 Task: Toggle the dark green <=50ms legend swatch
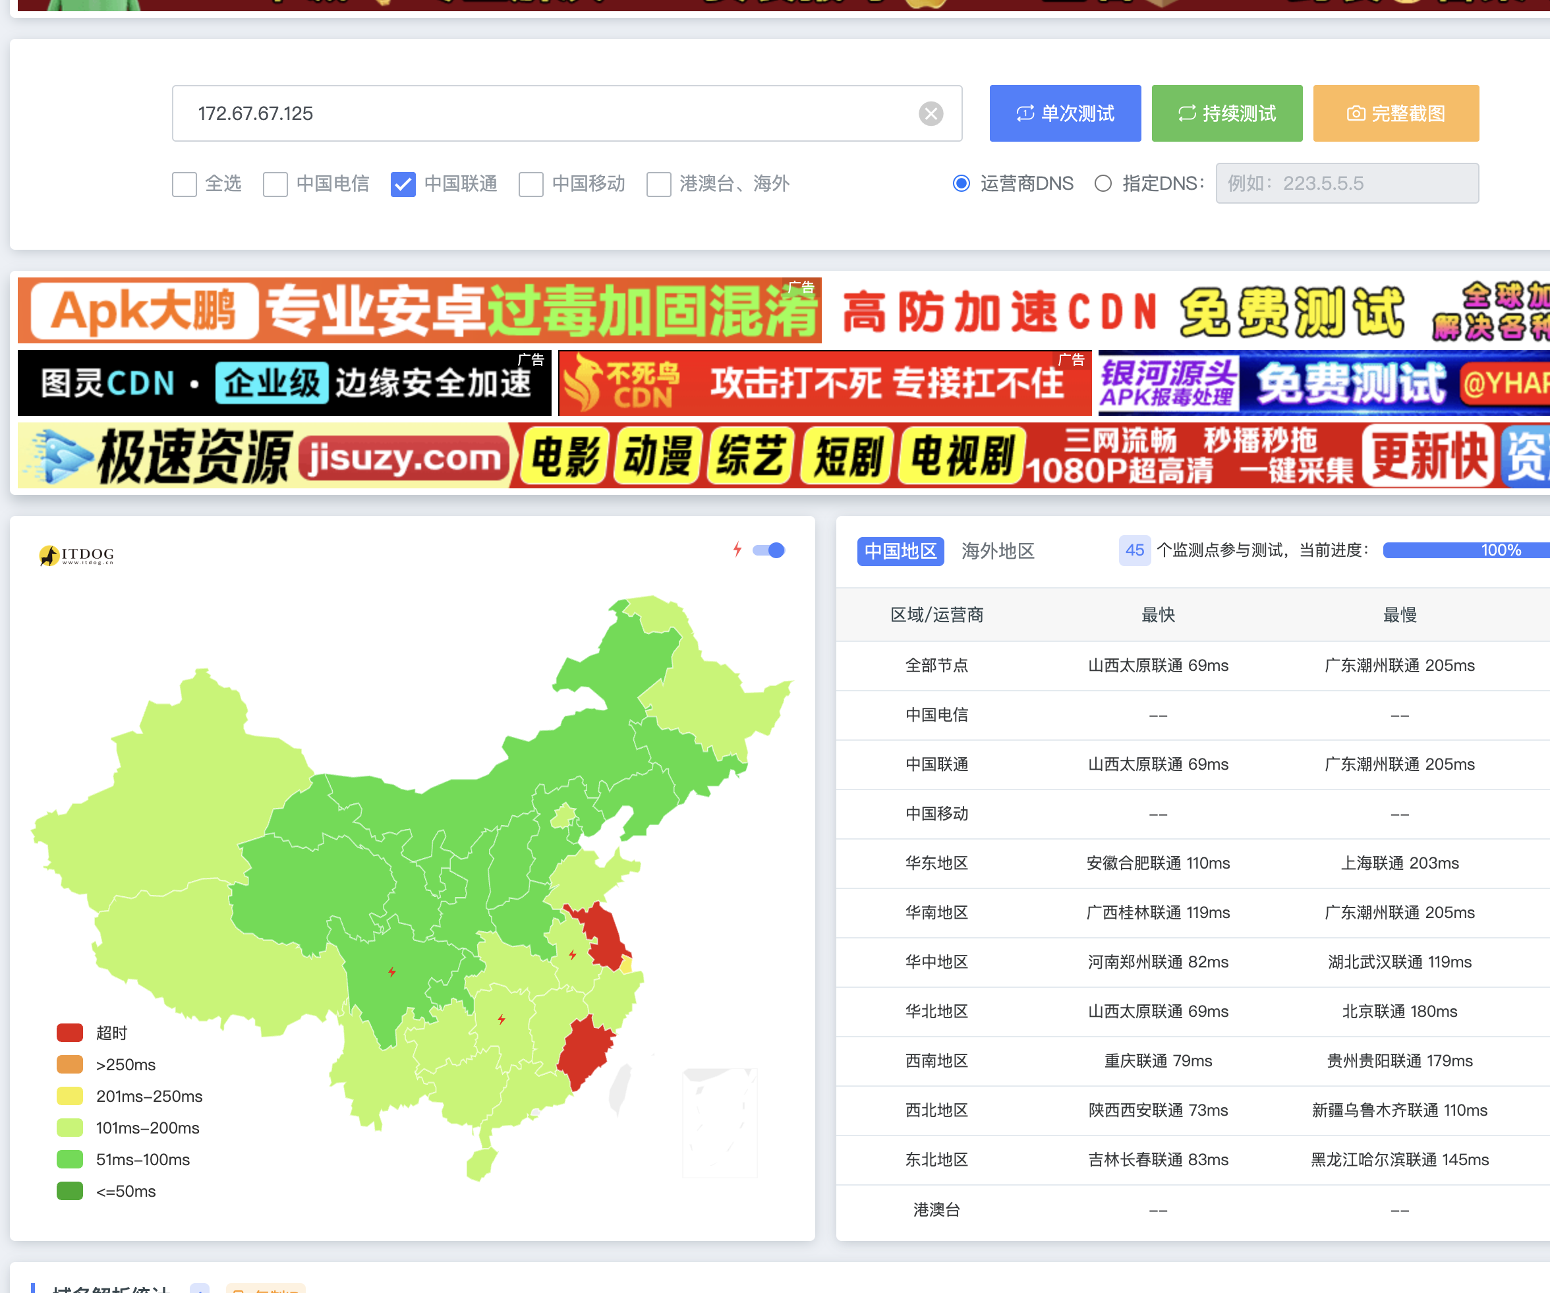point(70,1192)
